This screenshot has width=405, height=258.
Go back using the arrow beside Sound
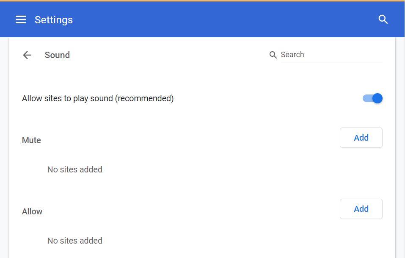pos(27,55)
